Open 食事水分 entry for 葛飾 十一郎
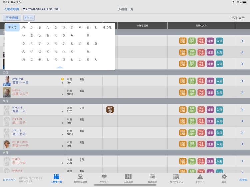Viewport: 250px width, 187px height. (192, 81)
